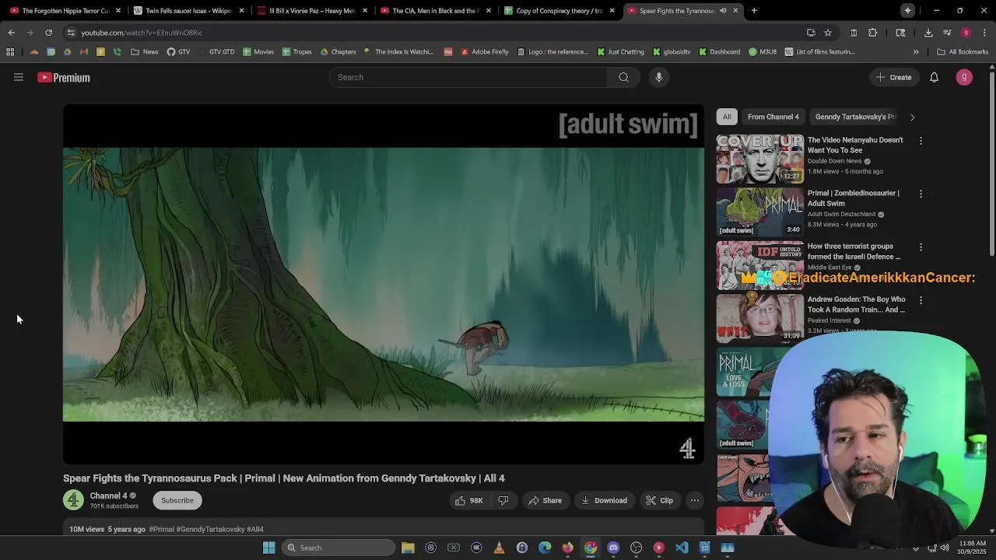The image size is (996, 560).
Task: Click the Create button
Action: 893,77
